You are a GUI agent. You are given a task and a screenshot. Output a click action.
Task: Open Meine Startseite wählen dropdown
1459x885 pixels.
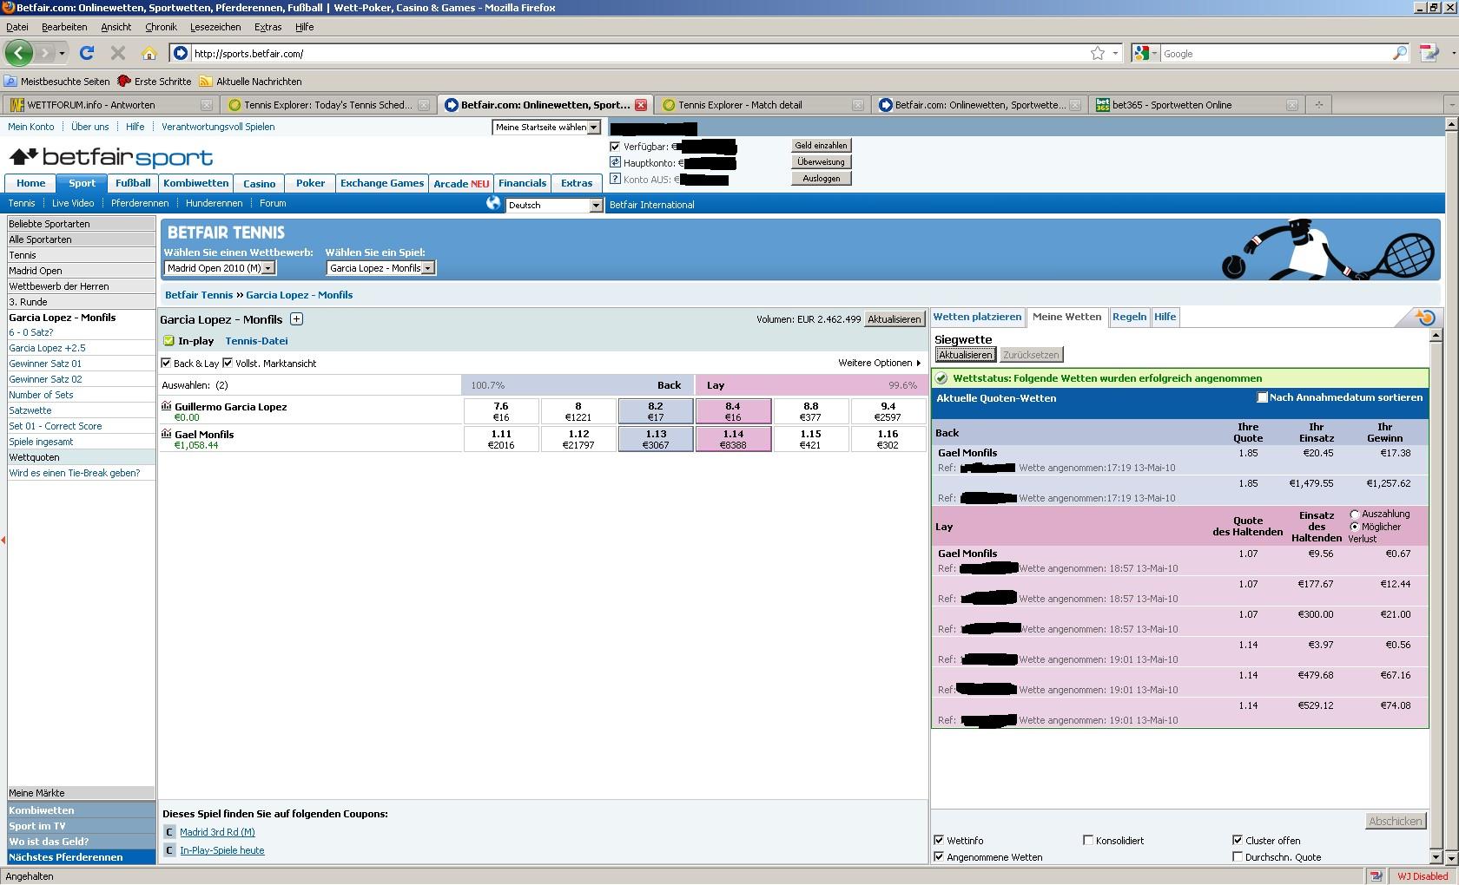(546, 127)
